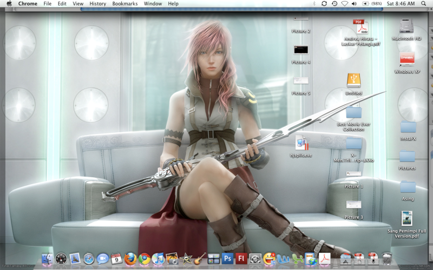
Task: Open the Bookmarks menu
Action: [x=125, y=4]
